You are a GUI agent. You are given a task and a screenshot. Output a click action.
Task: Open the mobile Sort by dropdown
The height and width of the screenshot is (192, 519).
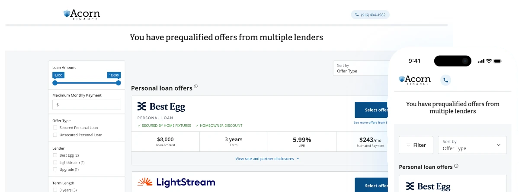(472, 145)
